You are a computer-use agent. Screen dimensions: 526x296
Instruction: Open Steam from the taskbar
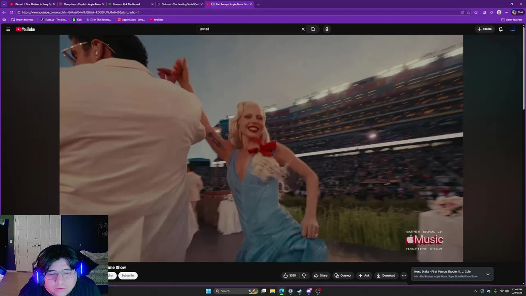click(300, 291)
